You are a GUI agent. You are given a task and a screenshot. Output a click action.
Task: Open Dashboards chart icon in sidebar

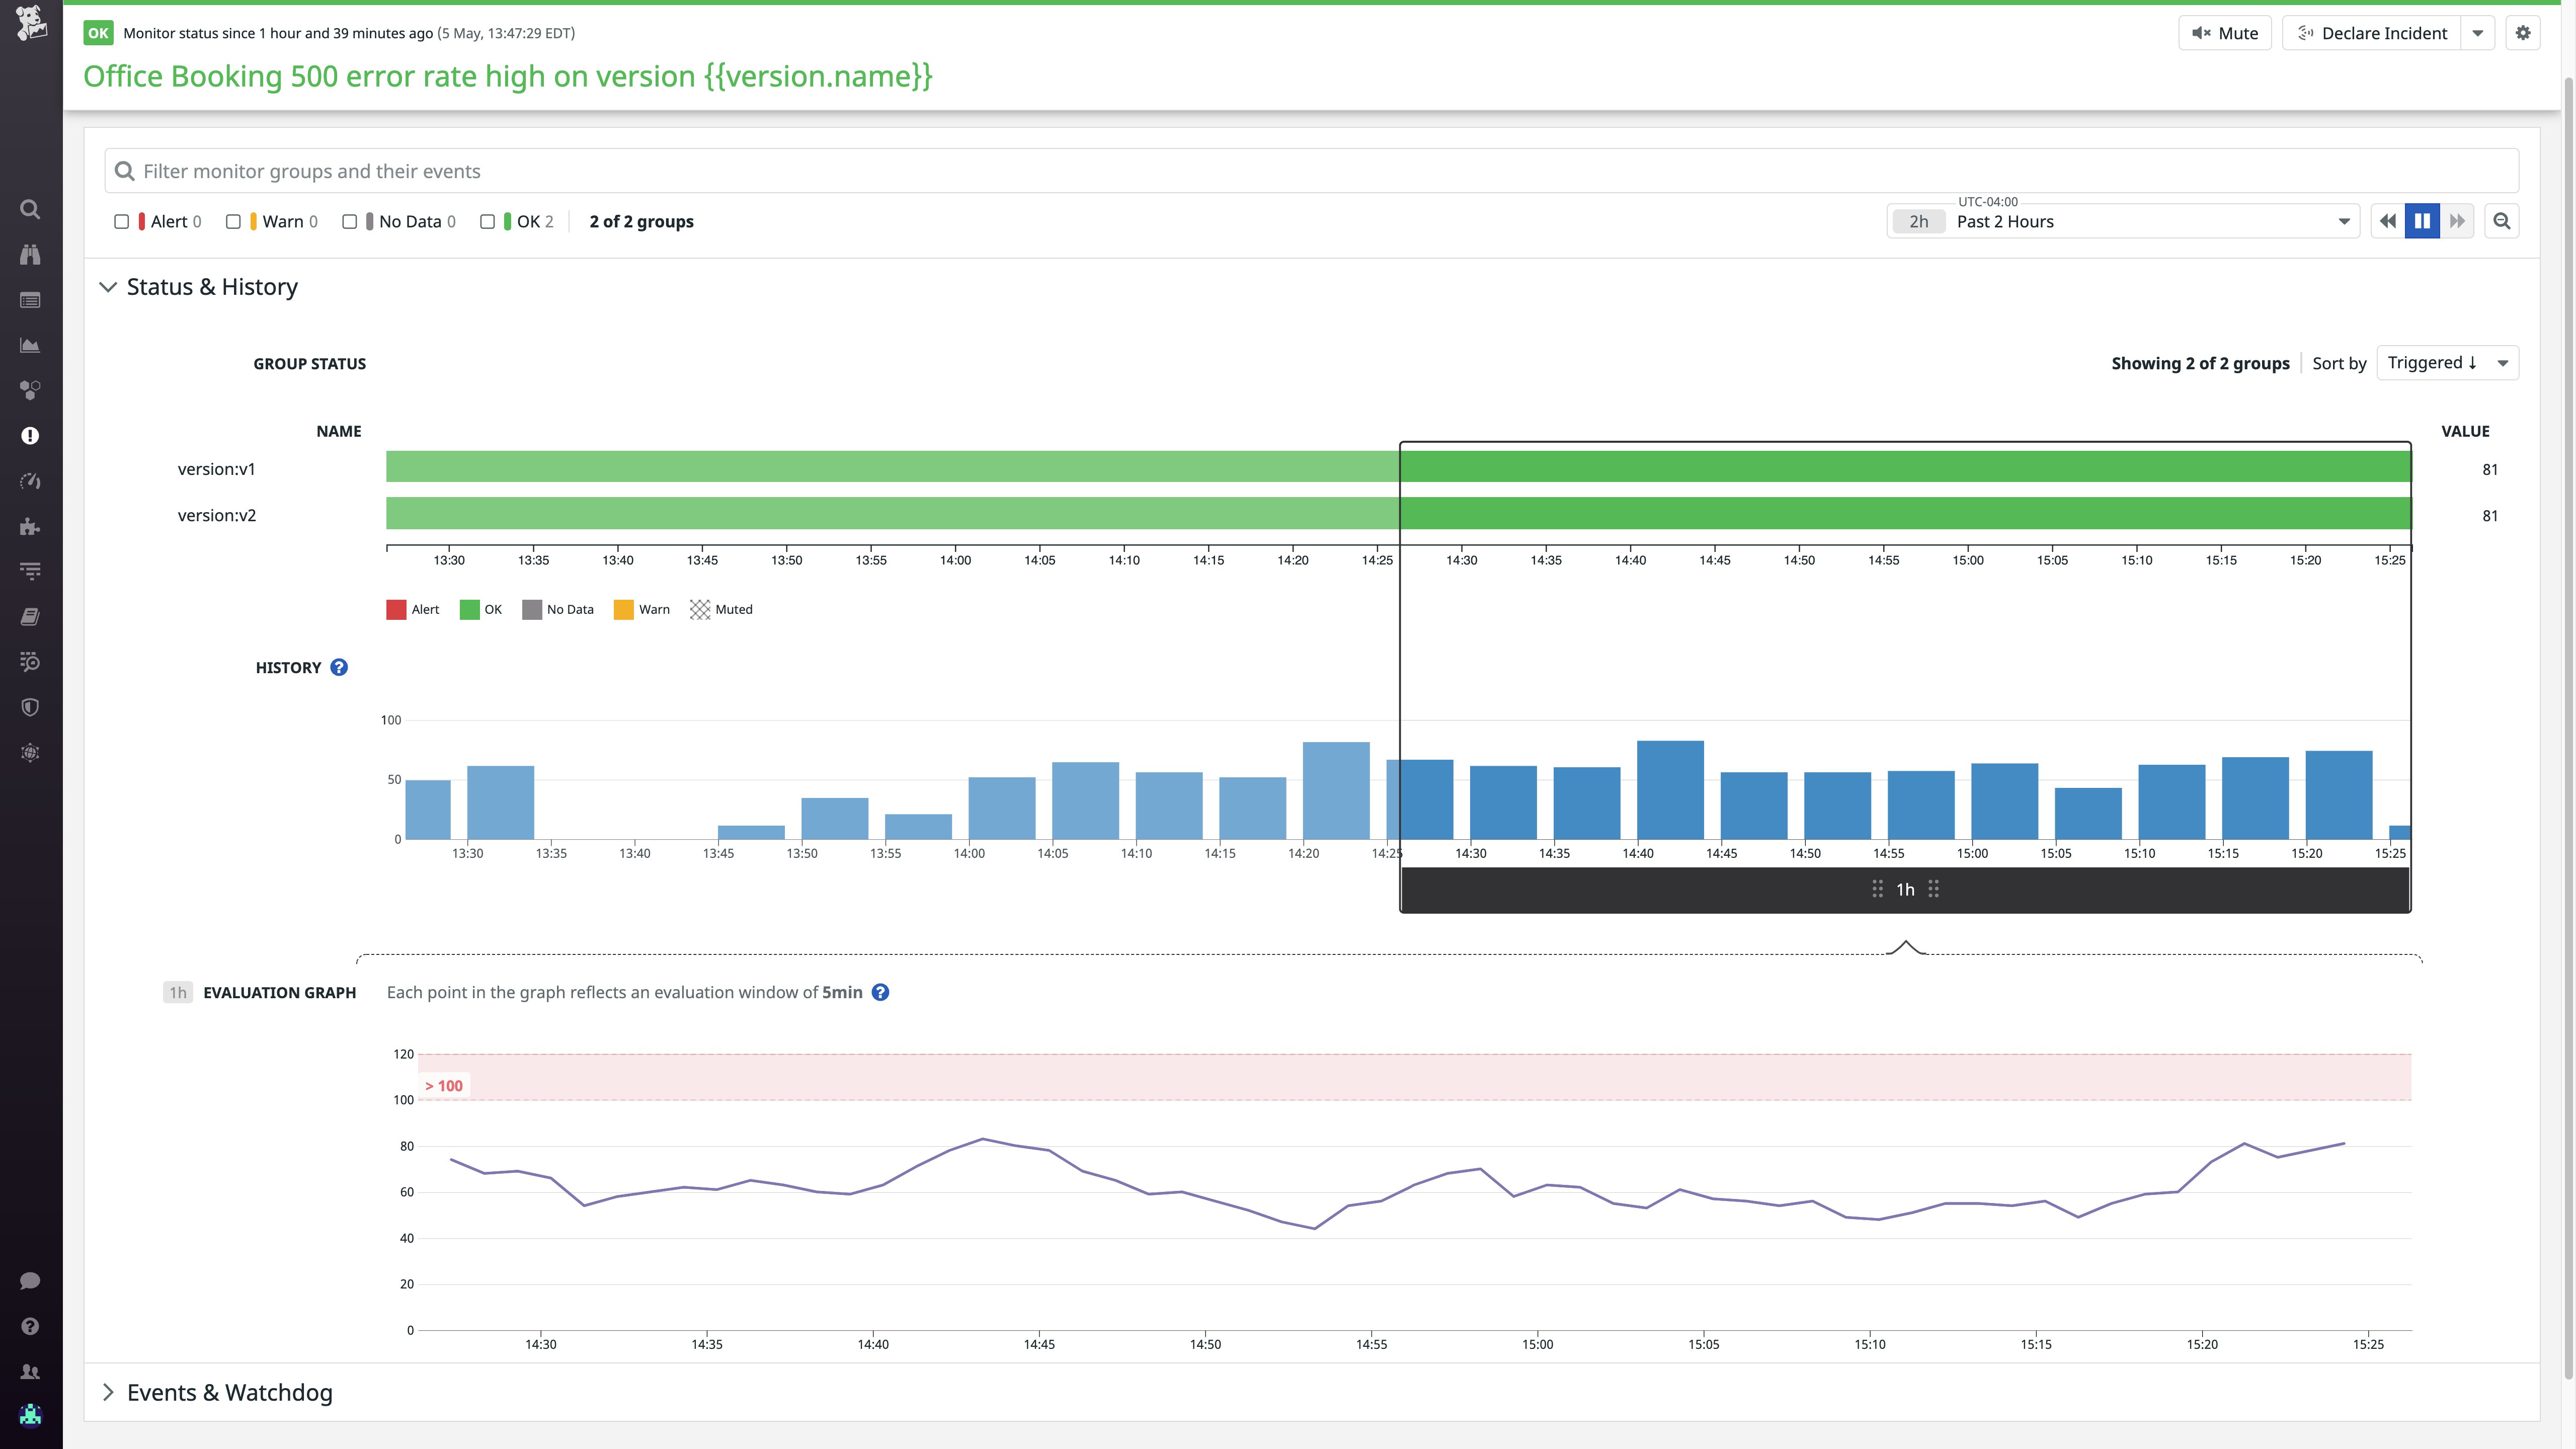30,345
